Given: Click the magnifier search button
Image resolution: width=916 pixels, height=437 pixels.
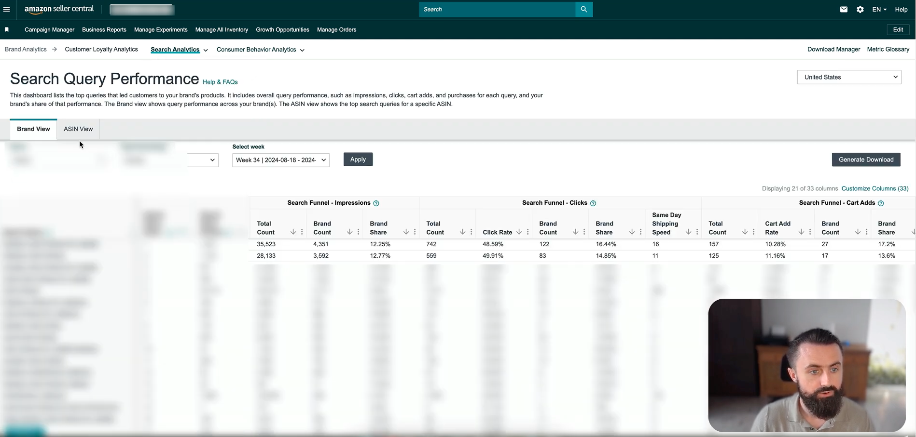Looking at the screenshot, I should pyautogui.click(x=584, y=9).
